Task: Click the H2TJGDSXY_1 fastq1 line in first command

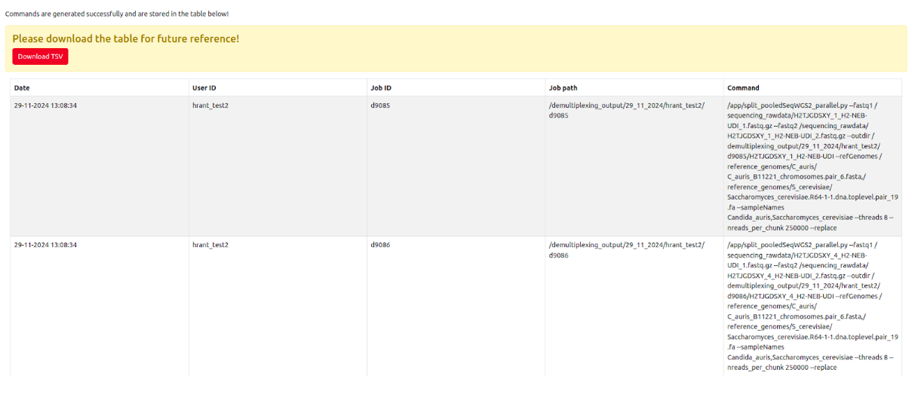Action: pyautogui.click(x=797, y=115)
